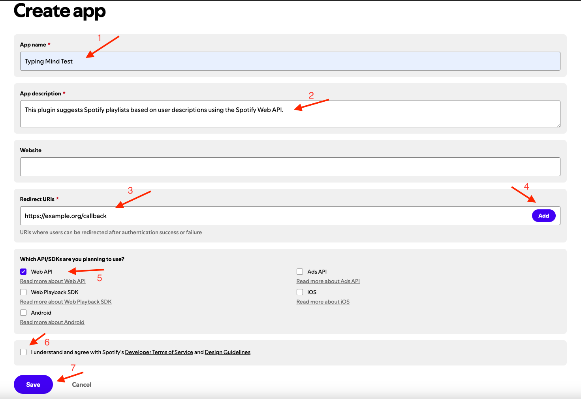Focus the Website input field
This screenshot has height=399, width=581.
pyautogui.click(x=290, y=167)
